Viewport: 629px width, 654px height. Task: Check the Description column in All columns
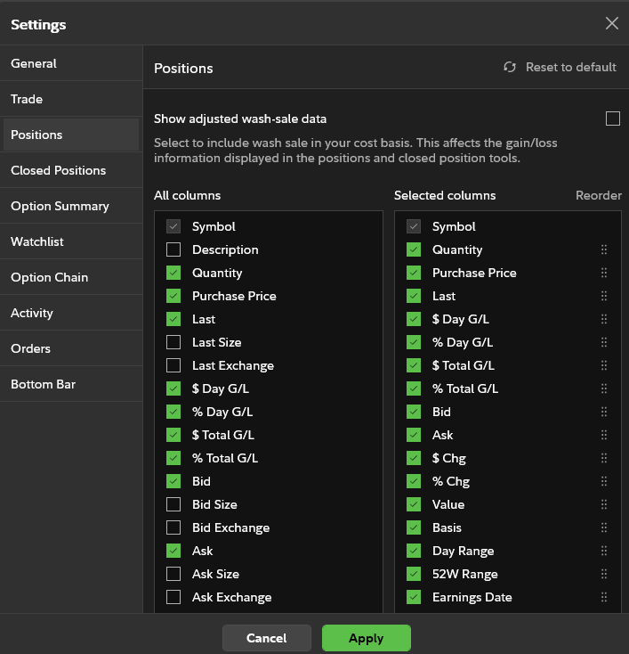coord(173,250)
